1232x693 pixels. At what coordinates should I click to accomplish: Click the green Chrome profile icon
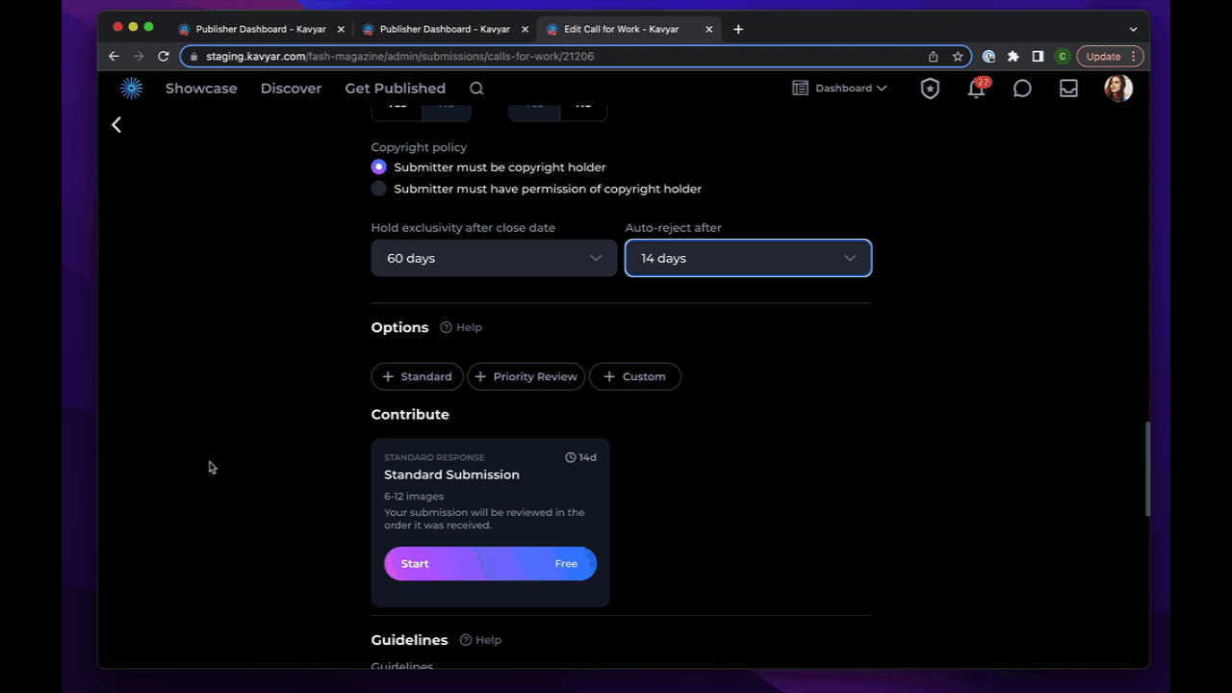[x=1063, y=57]
